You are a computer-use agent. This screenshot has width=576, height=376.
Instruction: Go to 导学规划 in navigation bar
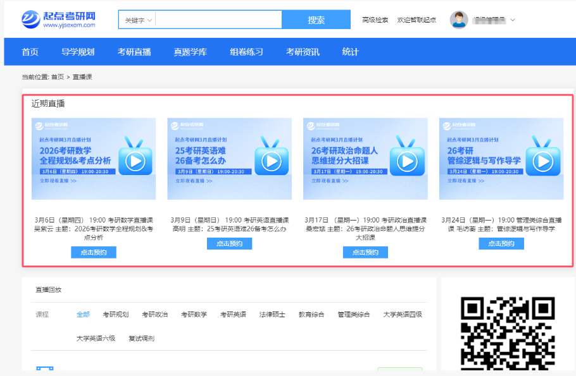78,52
